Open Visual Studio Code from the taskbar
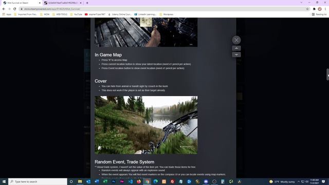Viewport: 329px width, 185px height. (130, 181)
